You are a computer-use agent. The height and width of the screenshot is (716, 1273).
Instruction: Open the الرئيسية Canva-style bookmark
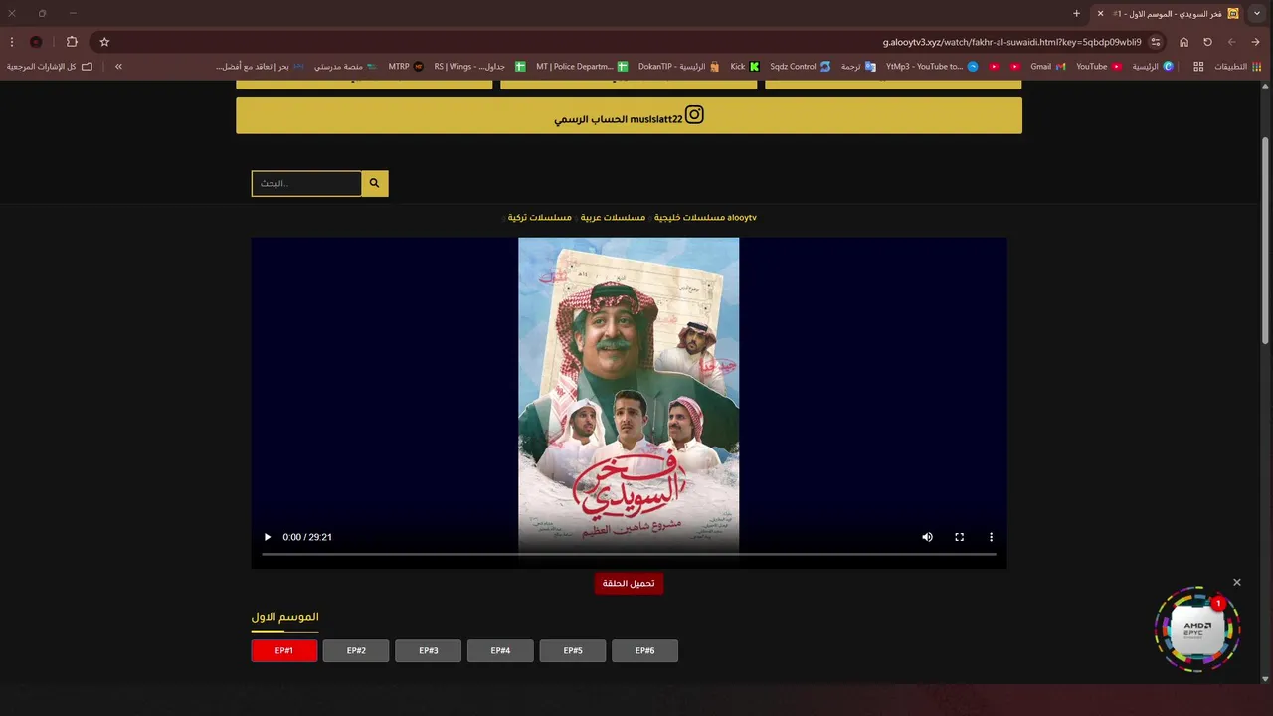(1154, 67)
